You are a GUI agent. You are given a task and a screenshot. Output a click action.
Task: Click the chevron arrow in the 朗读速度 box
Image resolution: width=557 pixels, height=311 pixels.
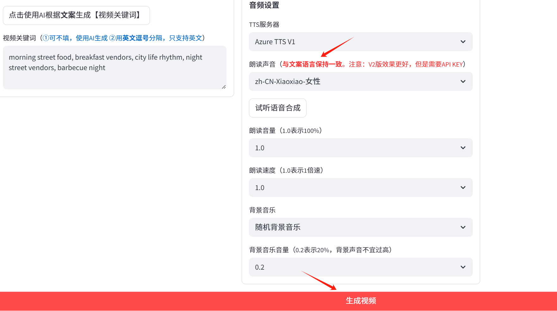[463, 188]
